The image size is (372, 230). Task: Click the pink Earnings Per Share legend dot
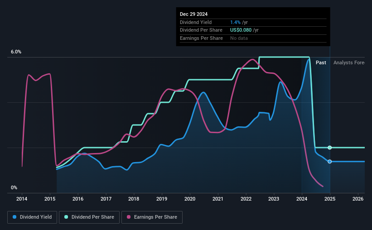[129, 217]
